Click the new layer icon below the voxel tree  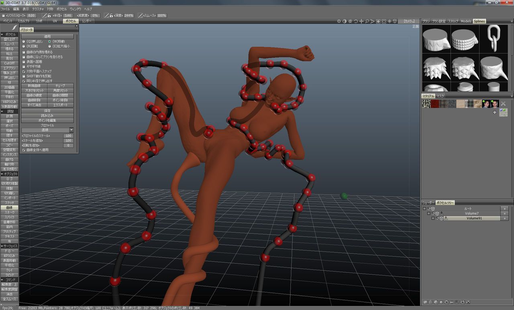pyautogui.click(x=425, y=302)
